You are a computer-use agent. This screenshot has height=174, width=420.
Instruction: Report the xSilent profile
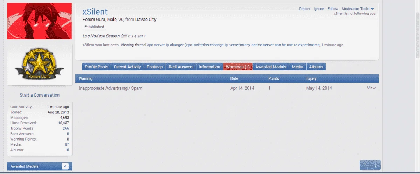[x=304, y=9]
